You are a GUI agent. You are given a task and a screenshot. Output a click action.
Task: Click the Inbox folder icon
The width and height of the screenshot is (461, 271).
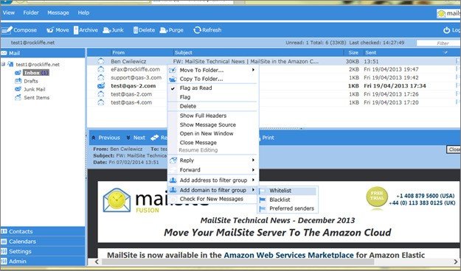[18, 72]
